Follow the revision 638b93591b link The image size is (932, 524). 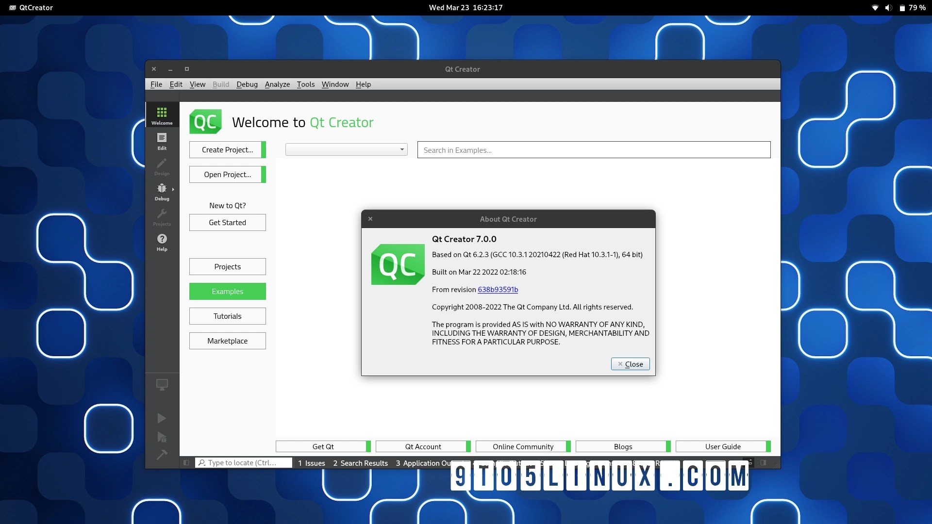click(498, 290)
